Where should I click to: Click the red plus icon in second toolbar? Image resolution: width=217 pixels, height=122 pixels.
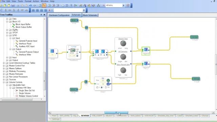pyautogui.click(x=50, y=10)
